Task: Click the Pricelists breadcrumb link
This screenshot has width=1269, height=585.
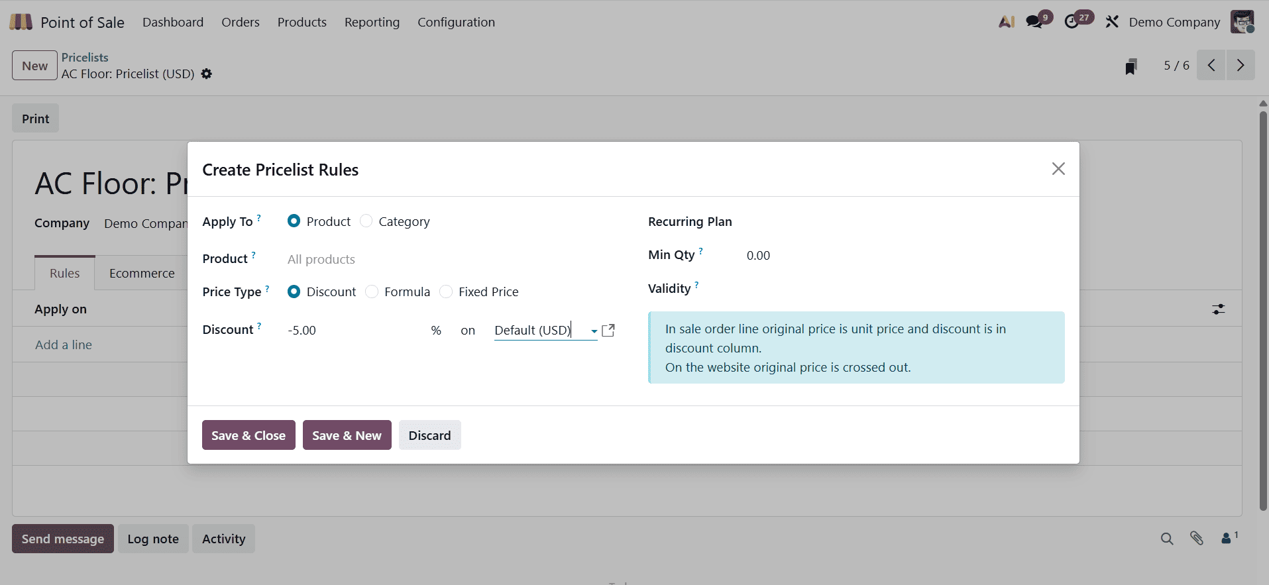Action: pyautogui.click(x=85, y=58)
